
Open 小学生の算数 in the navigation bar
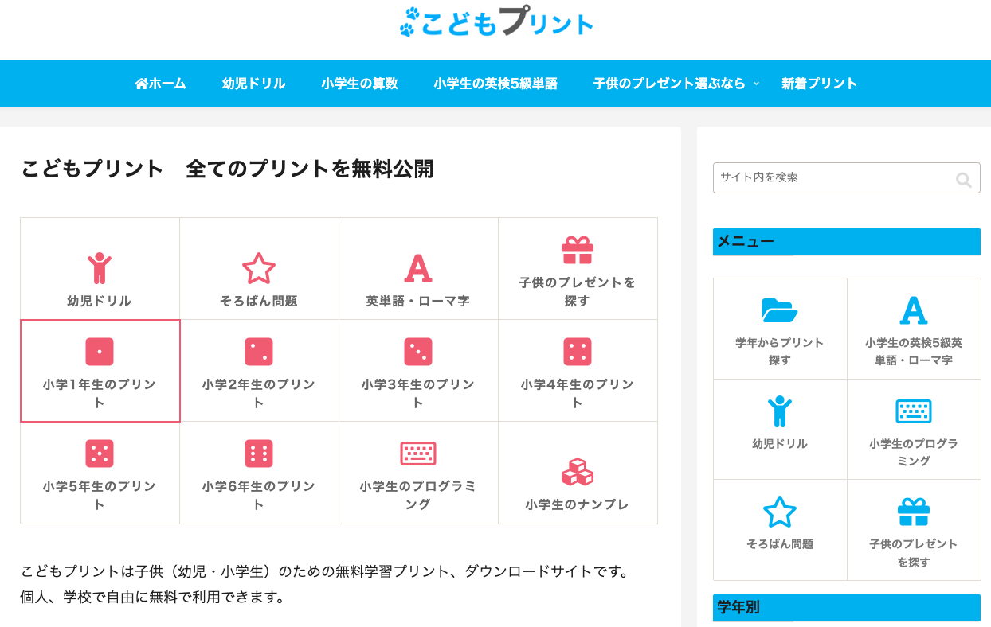click(359, 84)
